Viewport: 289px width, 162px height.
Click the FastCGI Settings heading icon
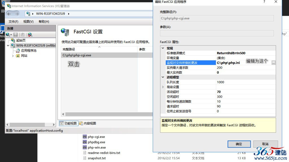[x=65, y=32]
